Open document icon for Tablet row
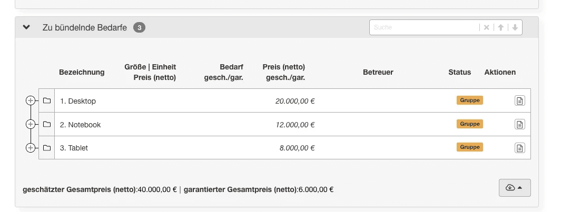This screenshot has width=561, height=212. (519, 148)
